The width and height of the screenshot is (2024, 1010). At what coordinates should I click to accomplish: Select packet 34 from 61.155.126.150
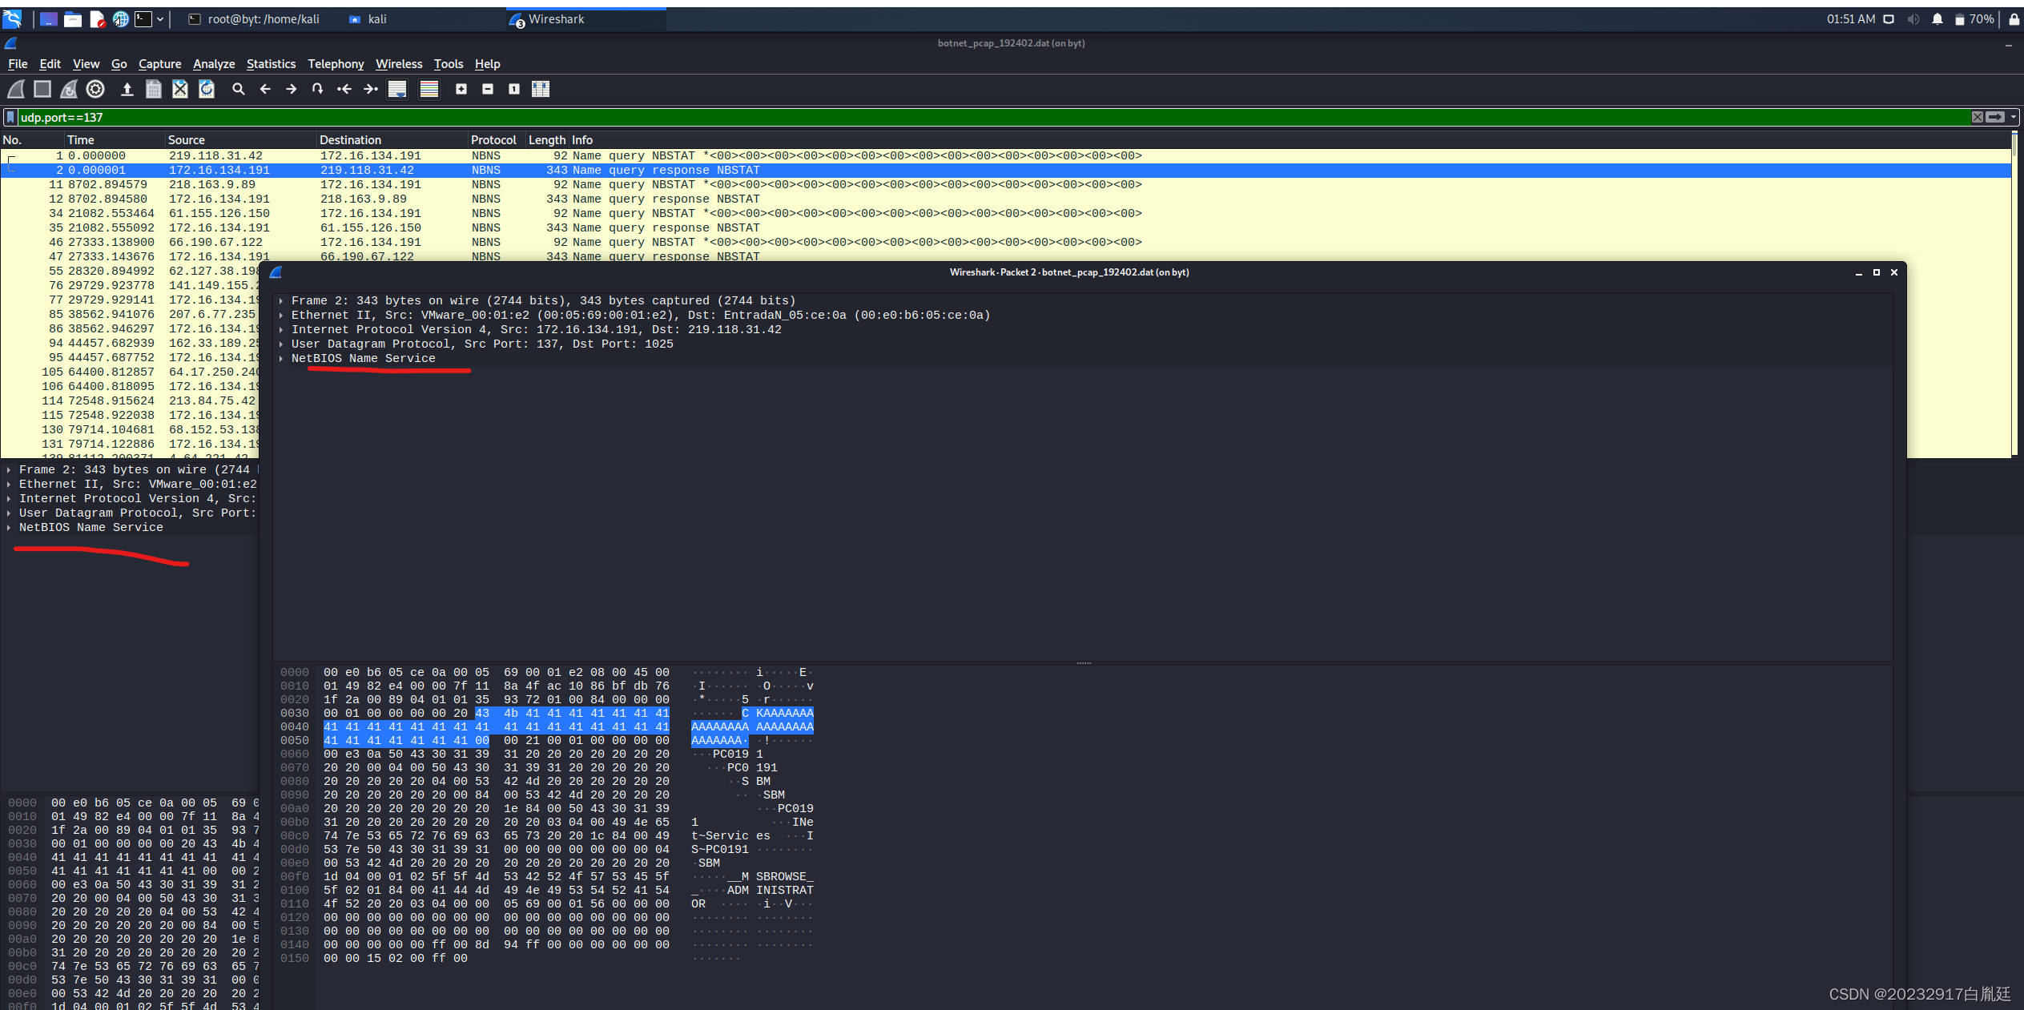[x=1005, y=214]
